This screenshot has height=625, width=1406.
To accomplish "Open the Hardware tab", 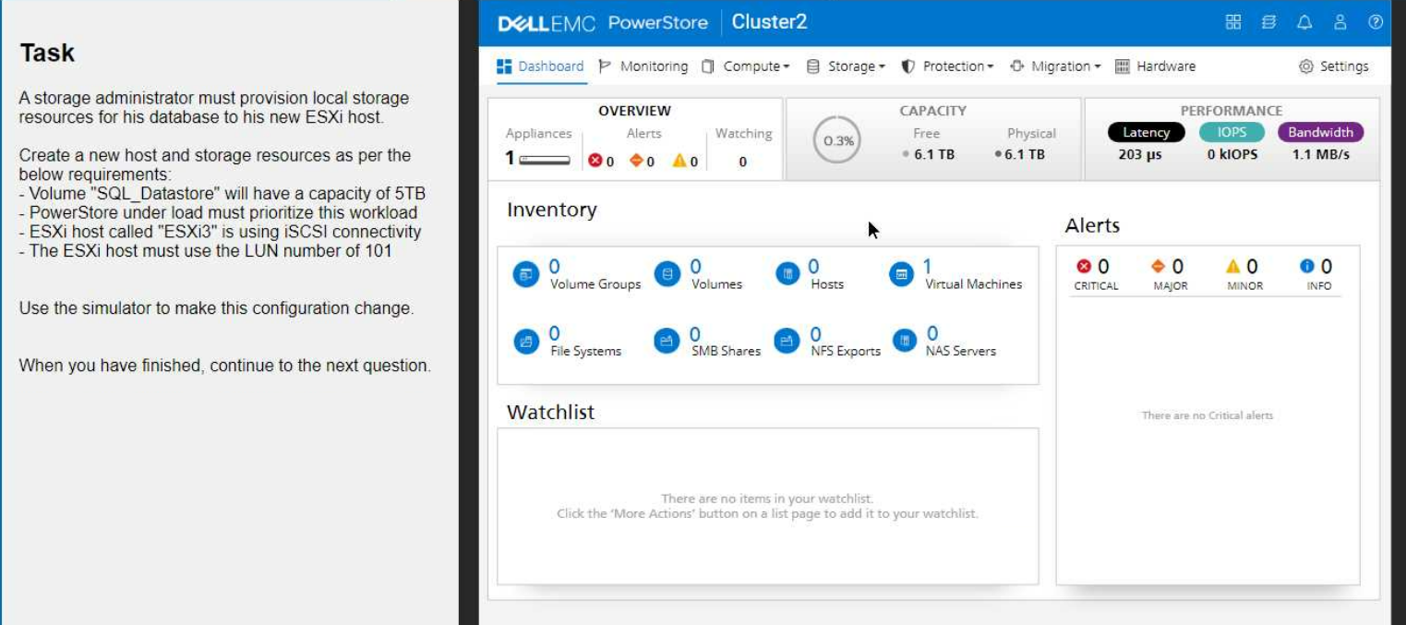I will click(1155, 66).
